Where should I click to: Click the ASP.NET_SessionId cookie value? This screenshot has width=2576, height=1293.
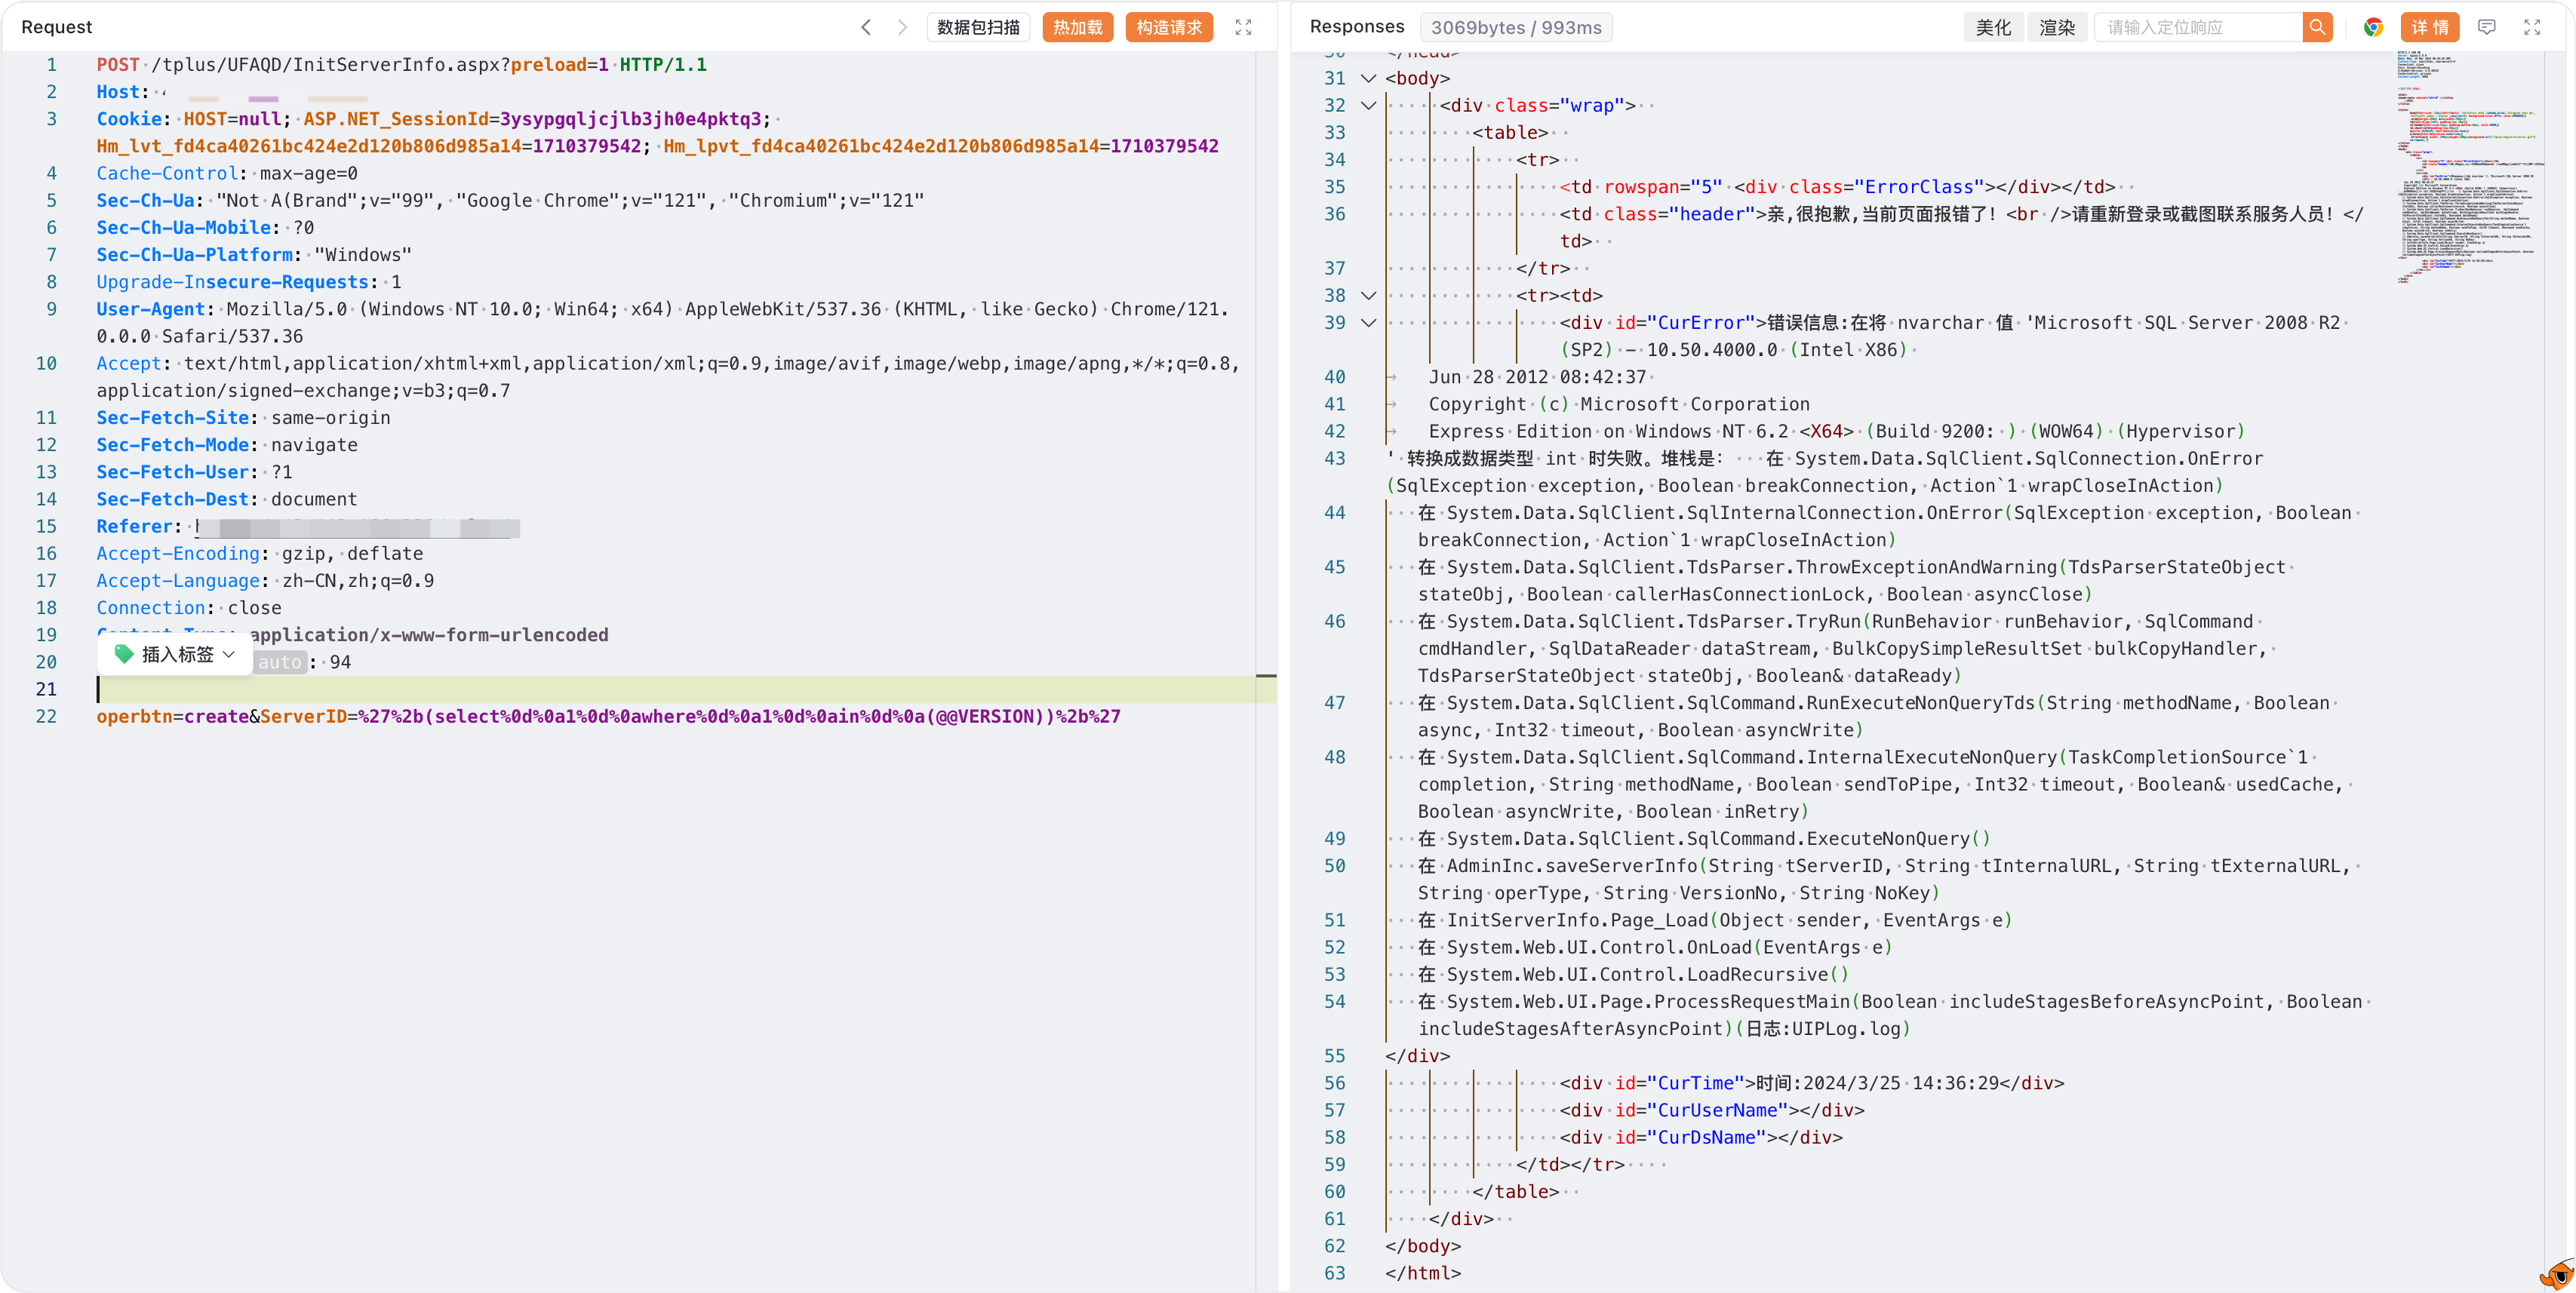(x=630, y=119)
